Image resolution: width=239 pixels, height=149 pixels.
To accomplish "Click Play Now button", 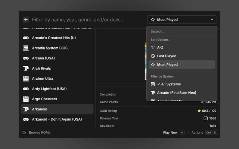I will coord(170,133).
